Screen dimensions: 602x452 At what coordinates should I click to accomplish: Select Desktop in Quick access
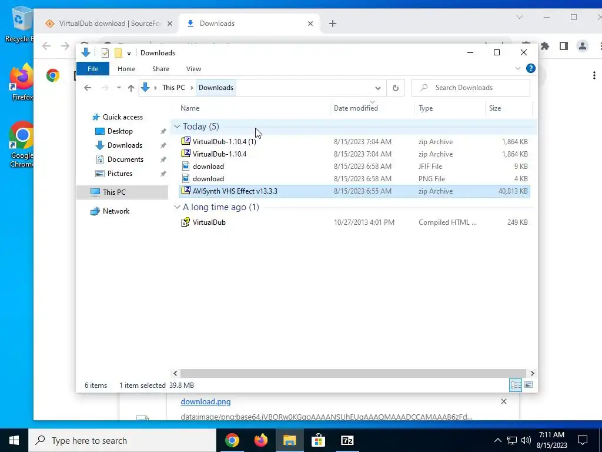(x=120, y=131)
